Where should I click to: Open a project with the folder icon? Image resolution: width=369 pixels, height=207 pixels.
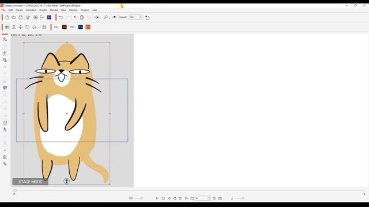pyautogui.click(x=14, y=17)
